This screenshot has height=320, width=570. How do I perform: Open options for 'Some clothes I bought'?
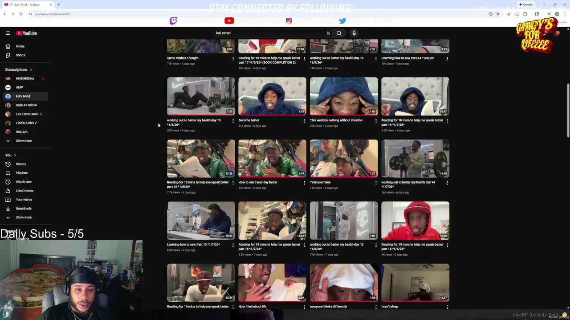coord(232,58)
